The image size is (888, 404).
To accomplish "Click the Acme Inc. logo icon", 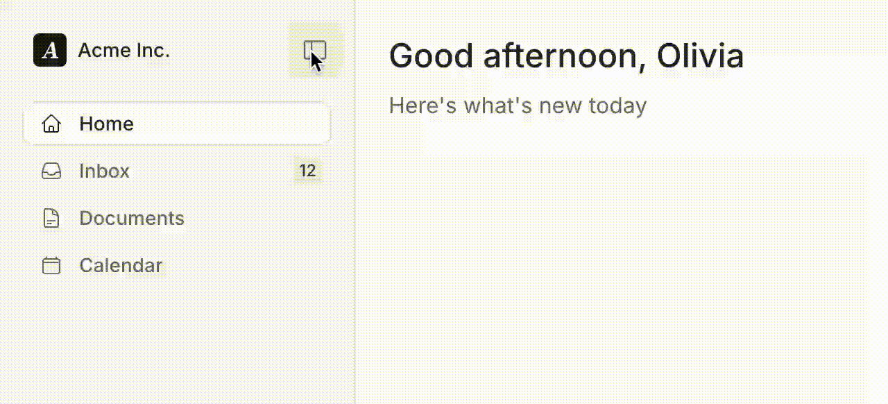I will click(50, 51).
